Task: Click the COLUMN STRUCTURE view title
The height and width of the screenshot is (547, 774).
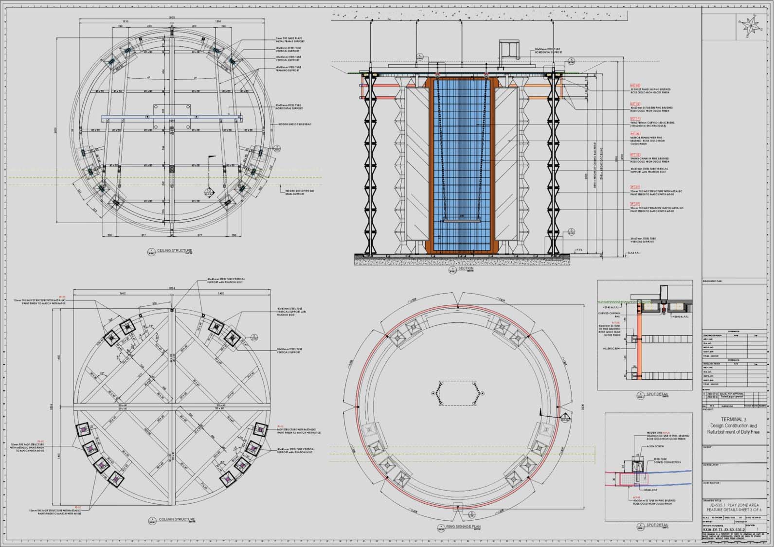Action: point(177,519)
